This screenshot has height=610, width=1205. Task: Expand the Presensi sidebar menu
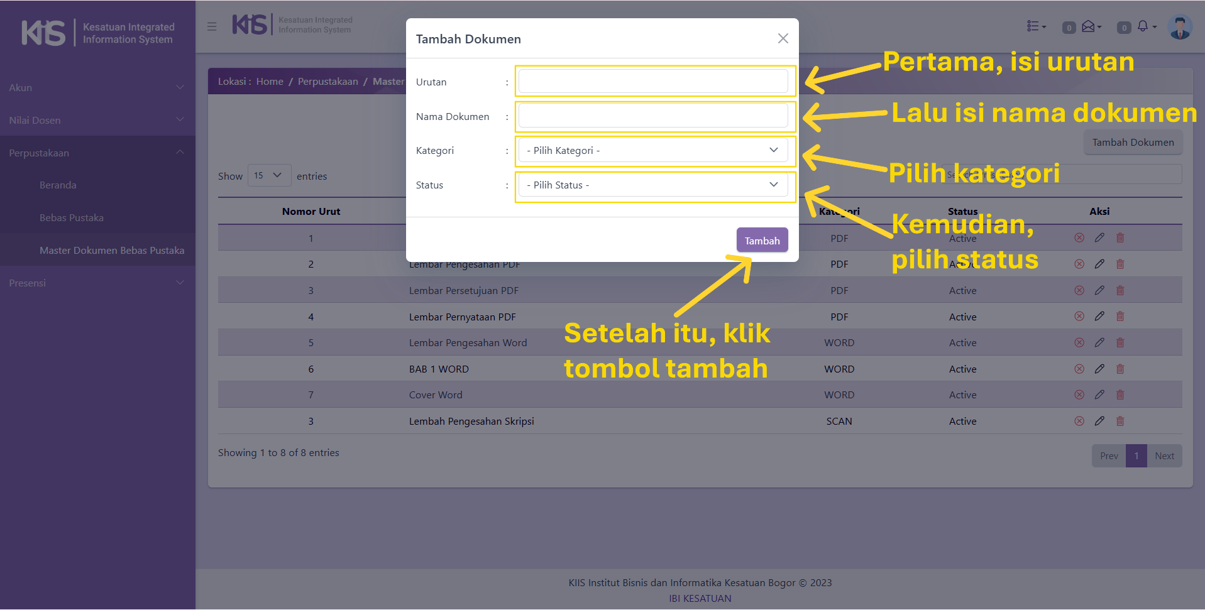click(x=97, y=283)
